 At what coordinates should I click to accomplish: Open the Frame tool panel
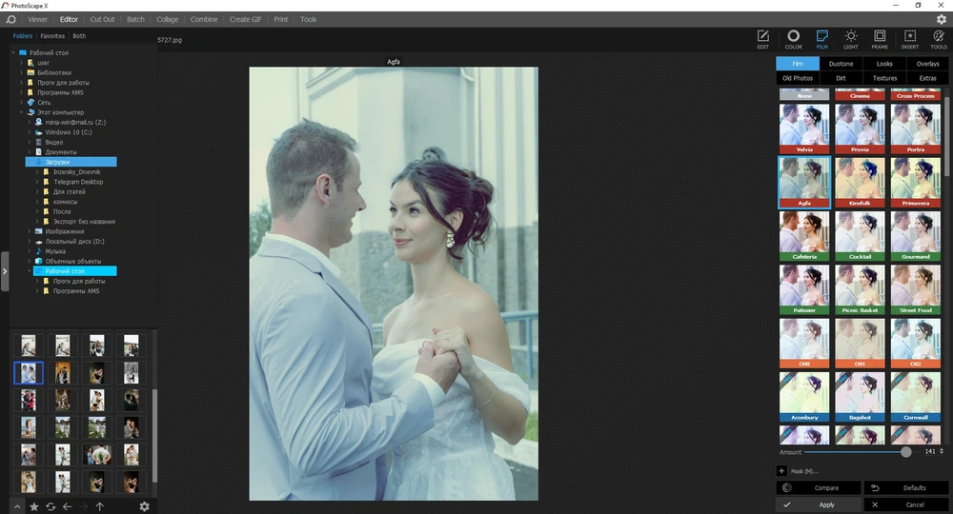[880, 38]
